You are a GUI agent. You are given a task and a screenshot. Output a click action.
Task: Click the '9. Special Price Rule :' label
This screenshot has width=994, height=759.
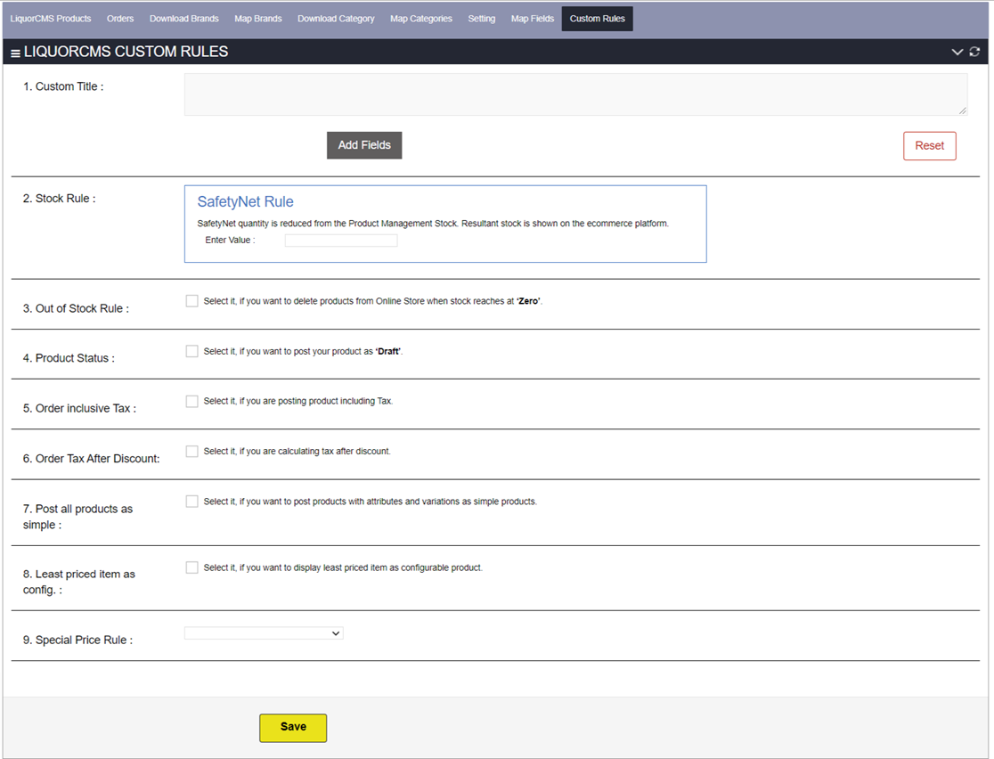coord(78,640)
